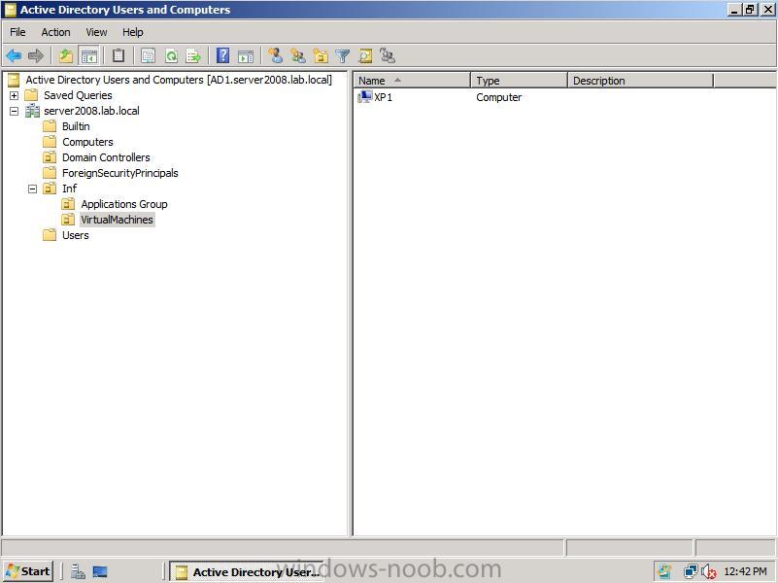This screenshot has width=778, height=583.
Task: Toggle the Show/Hide Action Pane icon
Action: coord(246,56)
